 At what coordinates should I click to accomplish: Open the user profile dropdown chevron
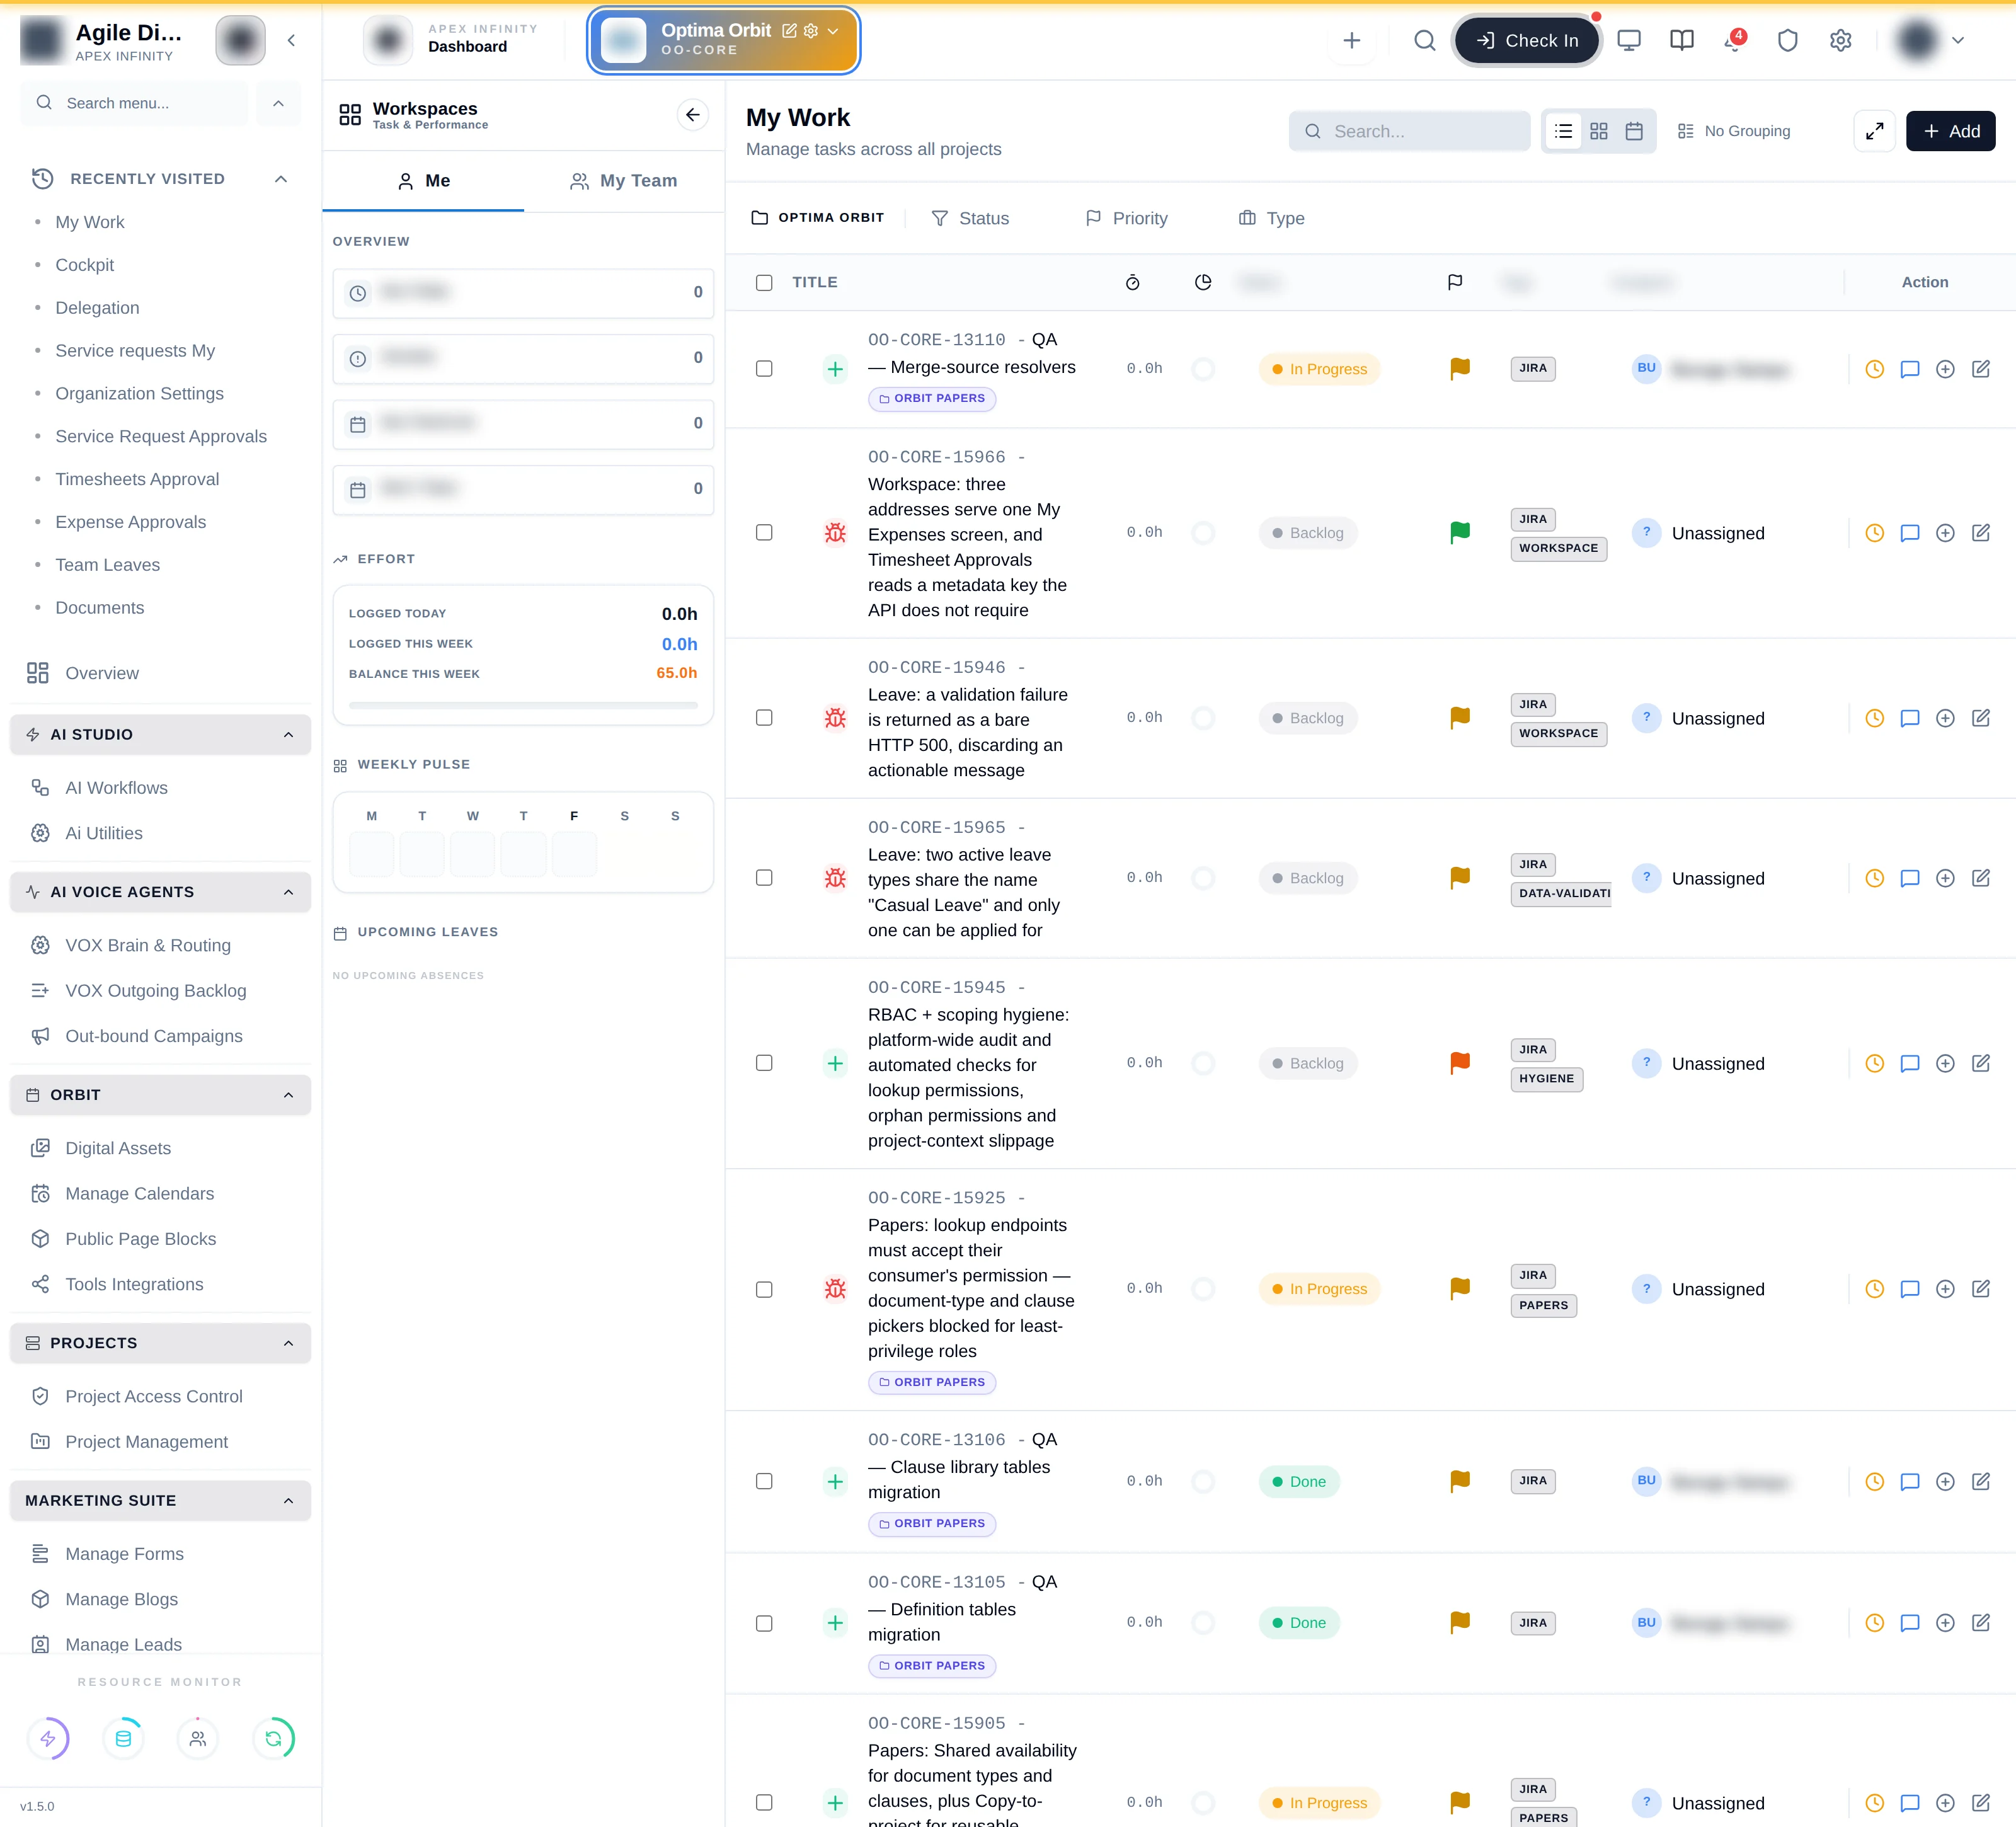(1958, 41)
